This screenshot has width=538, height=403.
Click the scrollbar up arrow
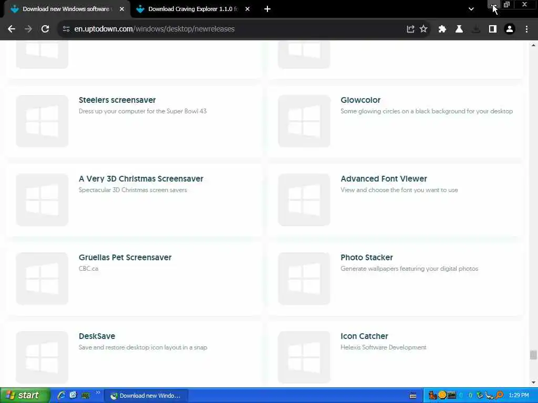pyautogui.click(x=533, y=45)
